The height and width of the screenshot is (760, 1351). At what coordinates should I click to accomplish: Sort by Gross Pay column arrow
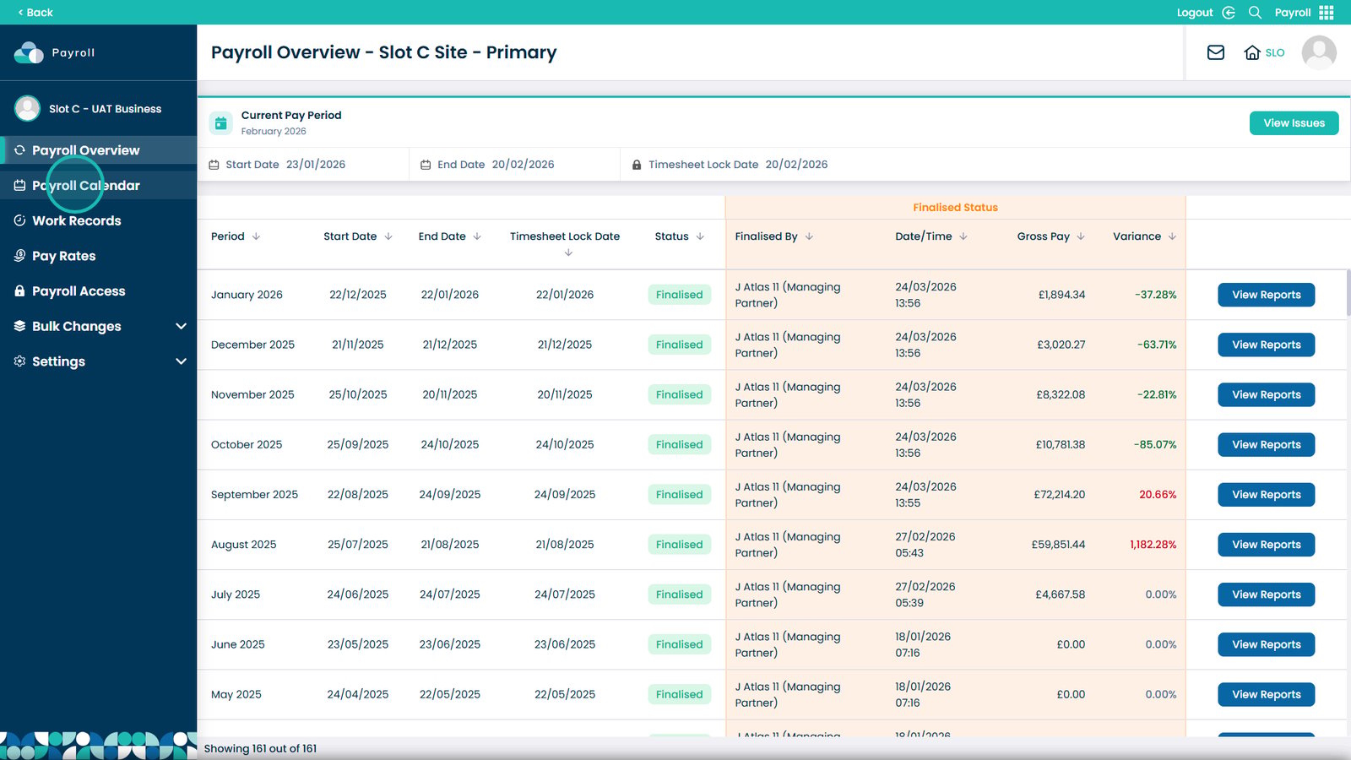1081,236
